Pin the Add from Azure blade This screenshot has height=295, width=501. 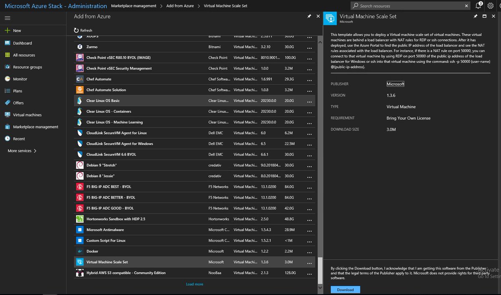(x=309, y=16)
